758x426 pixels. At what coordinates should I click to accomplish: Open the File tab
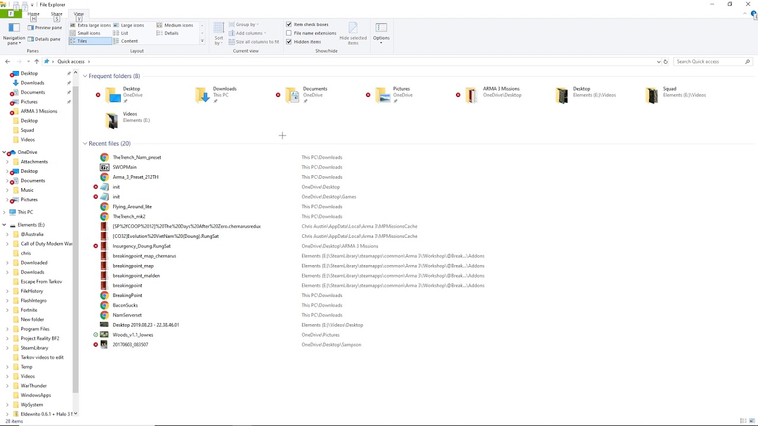(x=11, y=14)
